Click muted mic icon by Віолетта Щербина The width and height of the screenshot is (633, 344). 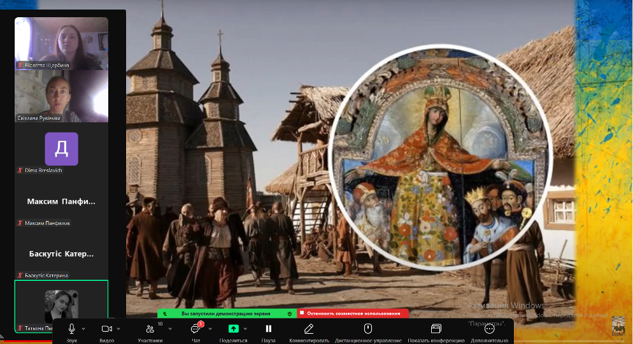coord(19,65)
